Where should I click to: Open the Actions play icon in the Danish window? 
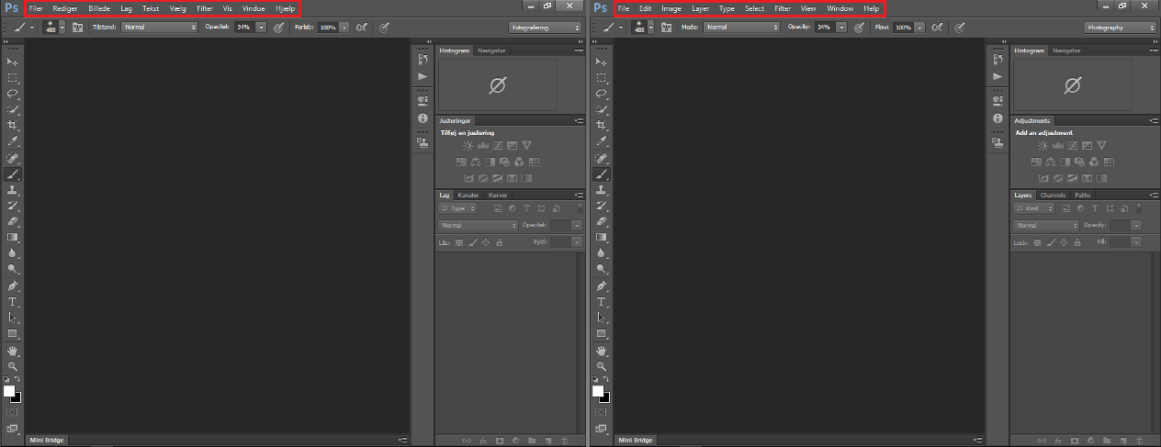coord(423,76)
